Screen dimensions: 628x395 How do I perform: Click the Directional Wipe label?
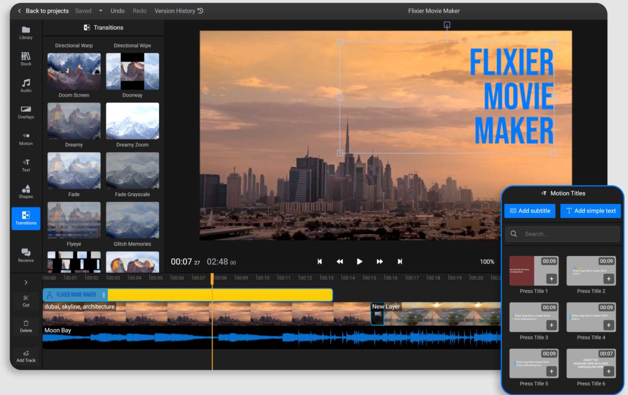132,46
